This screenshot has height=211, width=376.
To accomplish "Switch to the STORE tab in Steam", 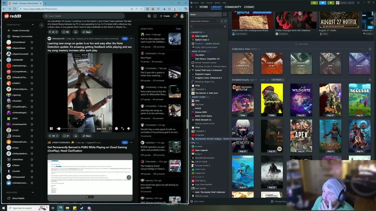I will pyautogui.click(x=204, y=7).
